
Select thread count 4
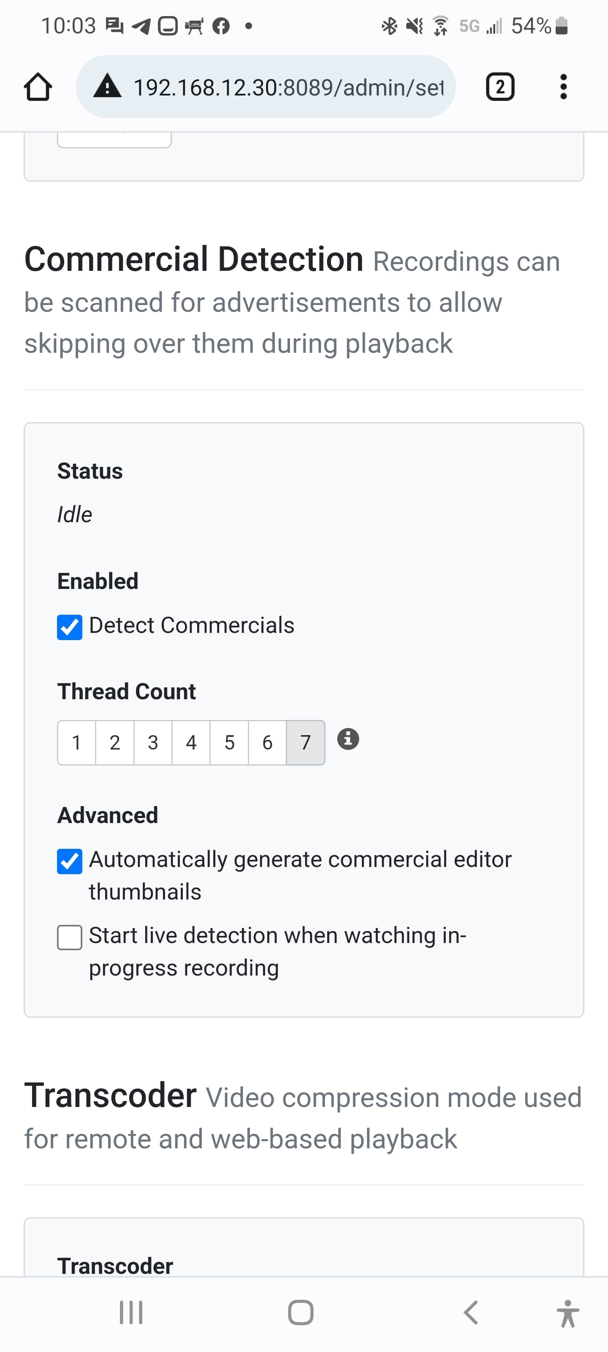pyautogui.click(x=191, y=743)
